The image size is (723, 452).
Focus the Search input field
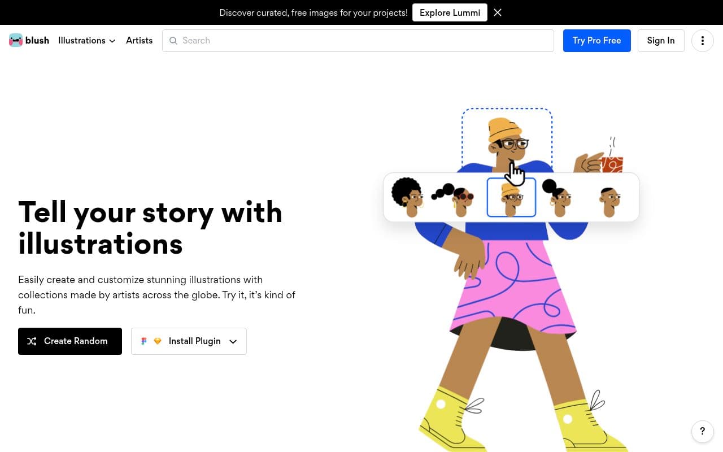coord(361,41)
